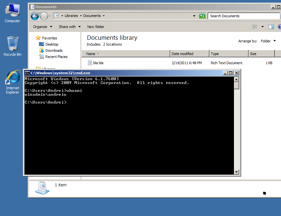The height and width of the screenshot is (216, 281).
Task: Open the Organize menu
Action: pos(43,27)
